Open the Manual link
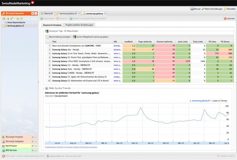 195,9
